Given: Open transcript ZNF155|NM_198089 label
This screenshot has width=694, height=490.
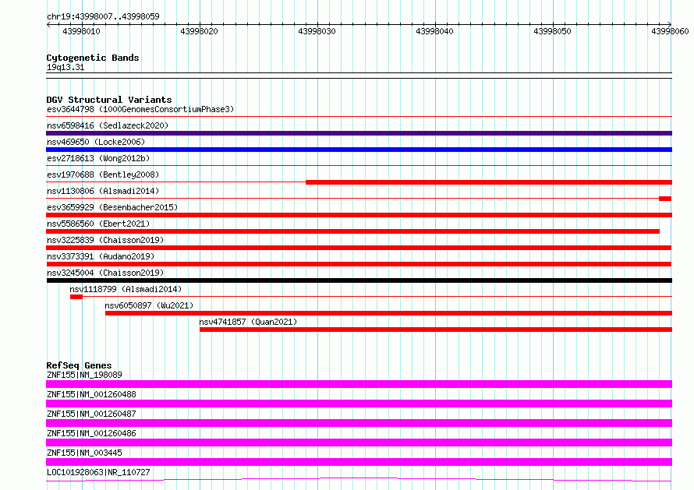Looking at the screenshot, I should pyautogui.click(x=84, y=375).
